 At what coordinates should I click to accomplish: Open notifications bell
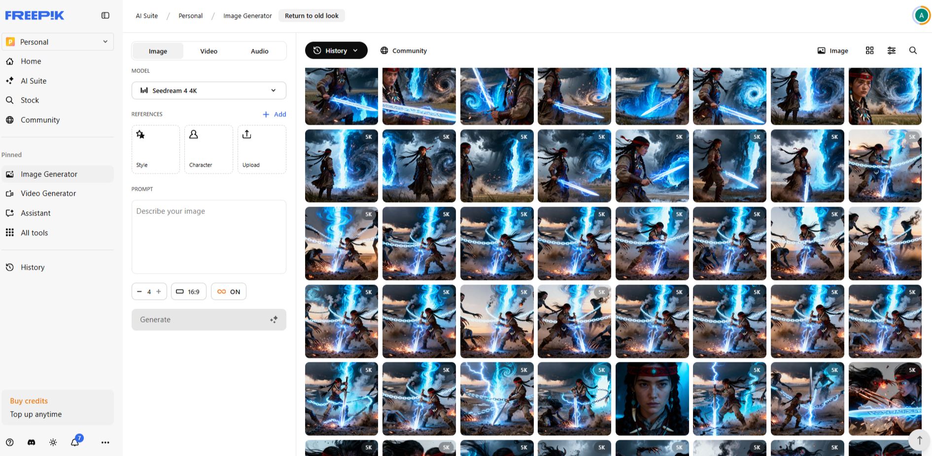pos(75,442)
